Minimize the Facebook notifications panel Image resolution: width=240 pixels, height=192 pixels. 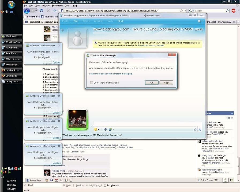(x=232, y=113)
